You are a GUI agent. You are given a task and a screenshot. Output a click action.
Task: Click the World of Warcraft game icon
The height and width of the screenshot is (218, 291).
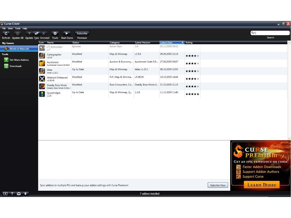[6, 49]
